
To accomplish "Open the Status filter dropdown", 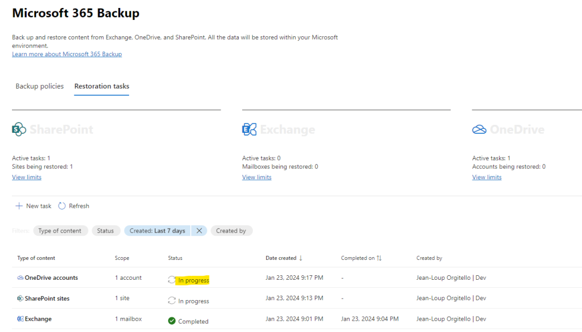I will pos(106,230).
